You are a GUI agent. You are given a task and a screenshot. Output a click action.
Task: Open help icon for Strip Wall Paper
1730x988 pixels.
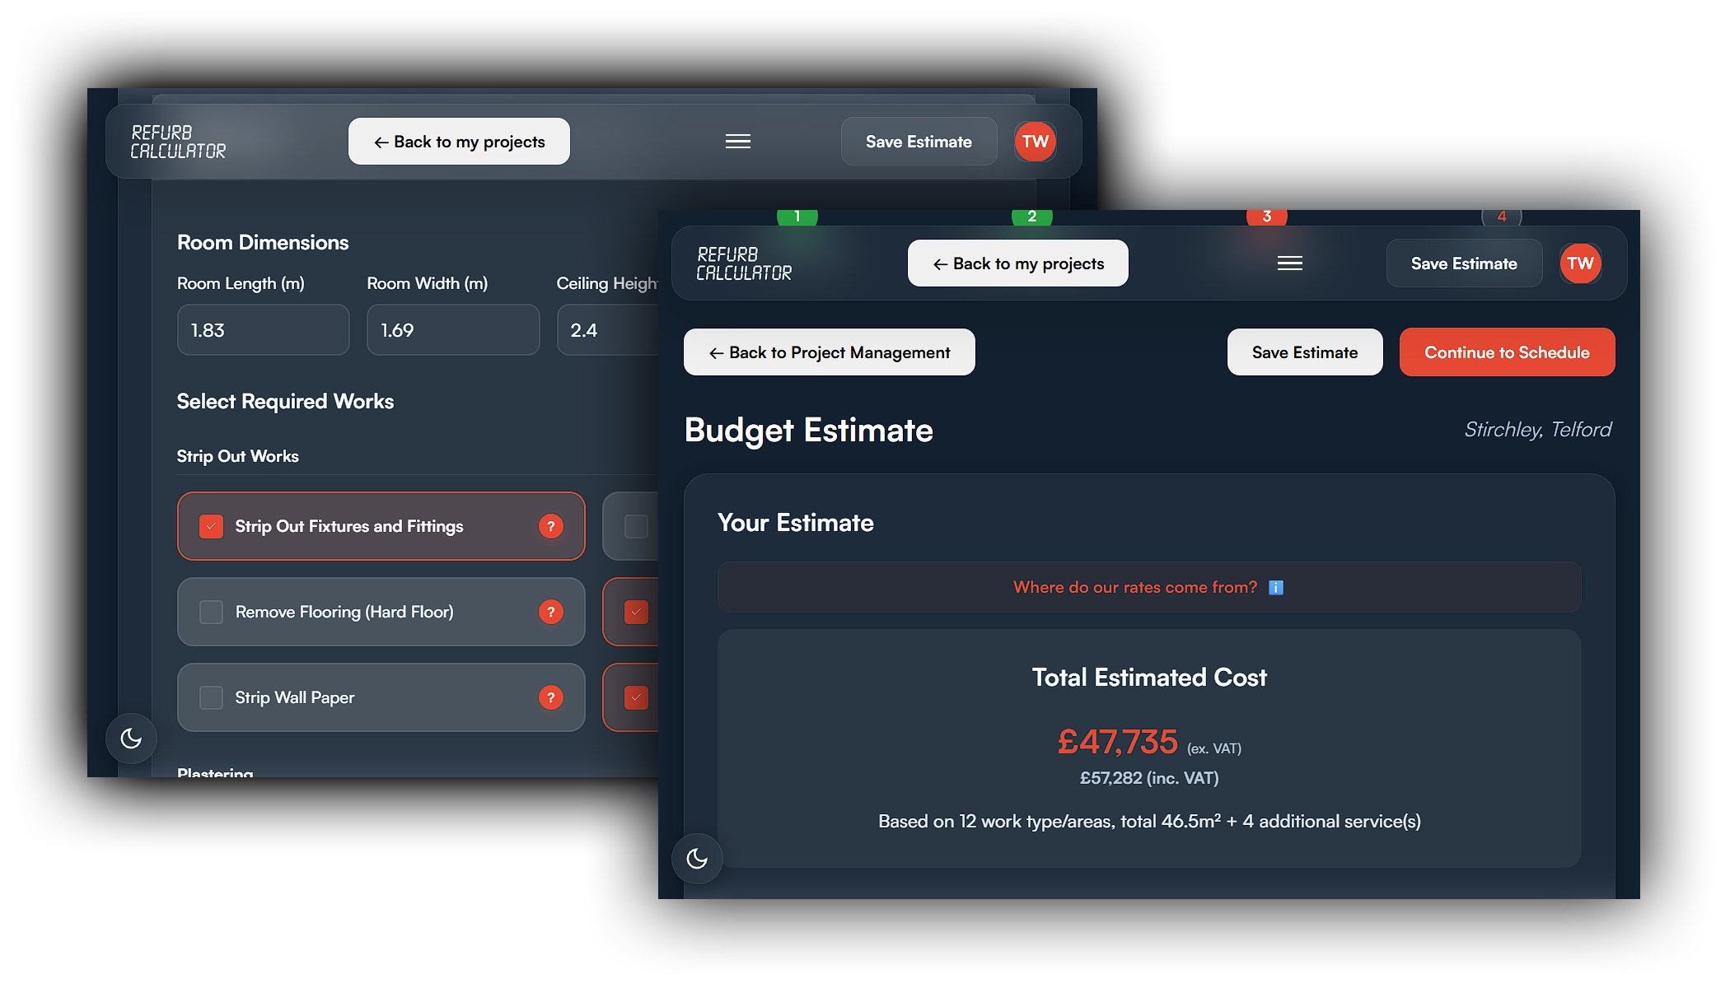click(550, 697)
